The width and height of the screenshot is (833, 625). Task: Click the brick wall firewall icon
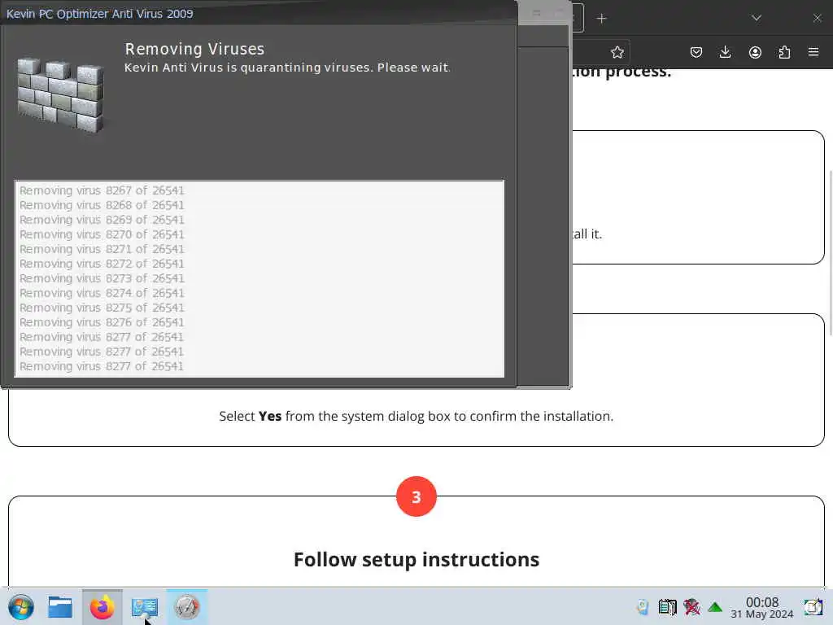click(60, 94)
